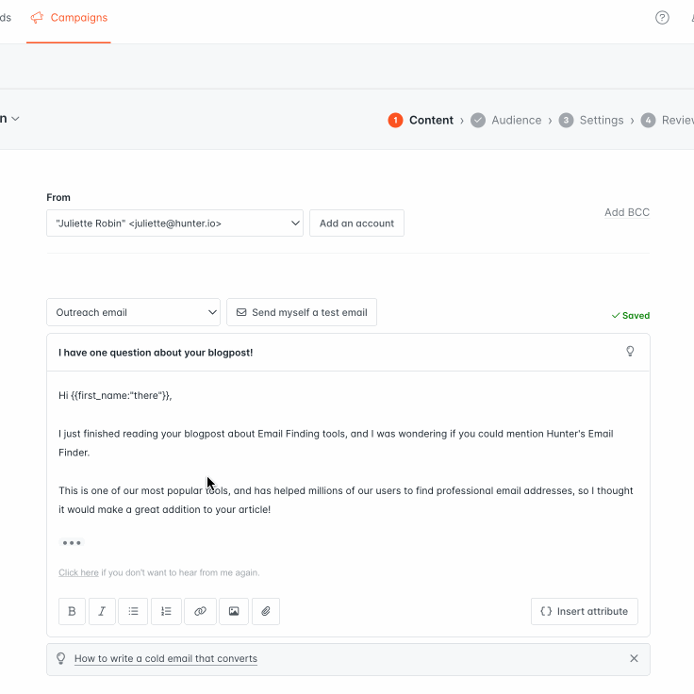Viewport: 694px width, 694px height.
Task: Click the subject line lightbulb icon
Action: pos(631,352)
